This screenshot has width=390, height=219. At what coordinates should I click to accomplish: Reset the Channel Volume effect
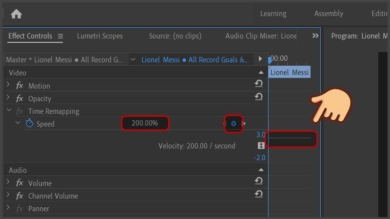[259, 194]
